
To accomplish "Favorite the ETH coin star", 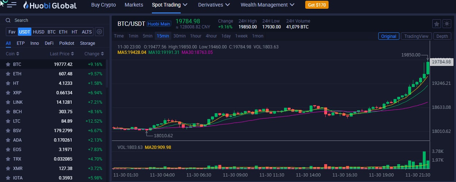I will tap(8, 74).
